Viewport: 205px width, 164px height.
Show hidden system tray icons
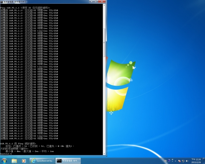[x=175, y=161]
